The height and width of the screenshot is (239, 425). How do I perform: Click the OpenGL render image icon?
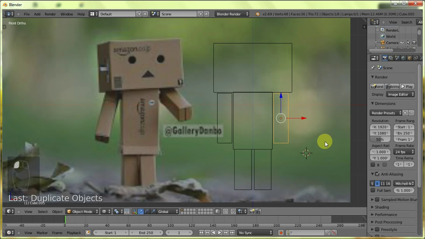[x=252, y=211]
